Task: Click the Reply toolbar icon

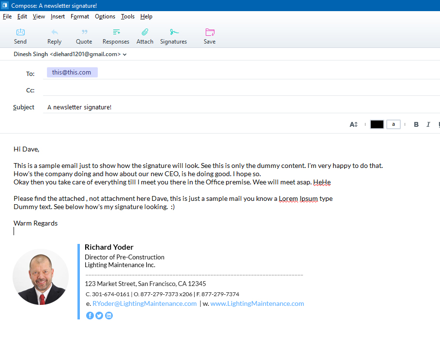Action: [54, 32]
